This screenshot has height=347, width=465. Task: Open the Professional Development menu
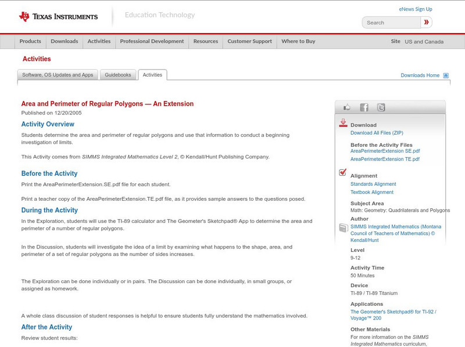point(152,41)
